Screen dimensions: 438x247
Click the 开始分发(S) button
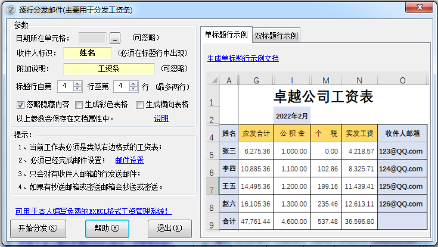coord(38,228)
